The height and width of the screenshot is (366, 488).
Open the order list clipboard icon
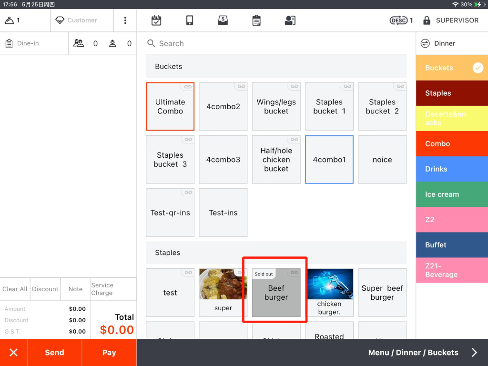[x=256, y=20]
